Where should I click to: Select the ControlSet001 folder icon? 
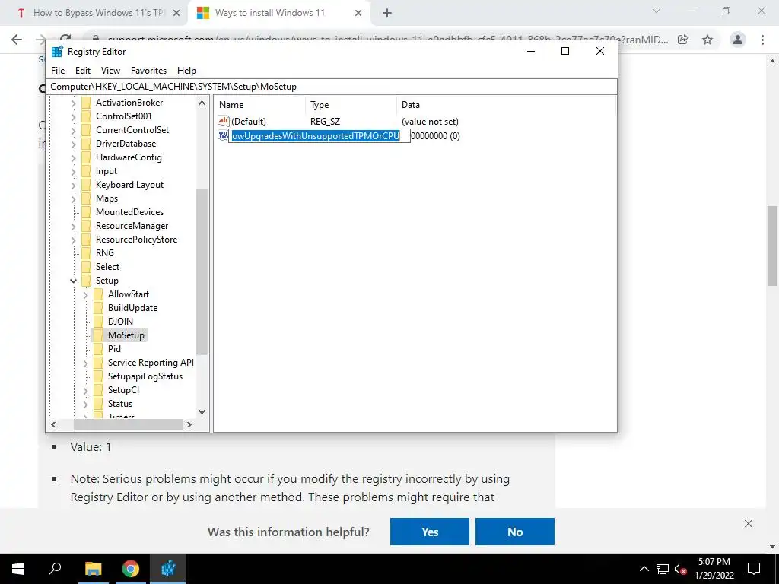pyautogui.click(x=87, y=116)
